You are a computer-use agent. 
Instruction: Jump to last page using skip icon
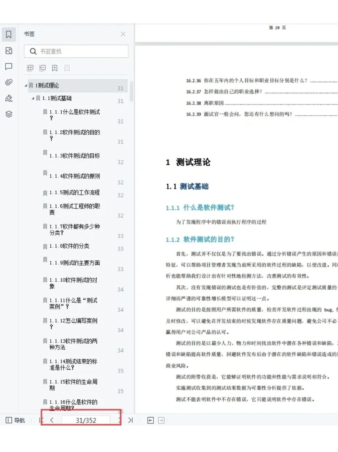[131, 420]
